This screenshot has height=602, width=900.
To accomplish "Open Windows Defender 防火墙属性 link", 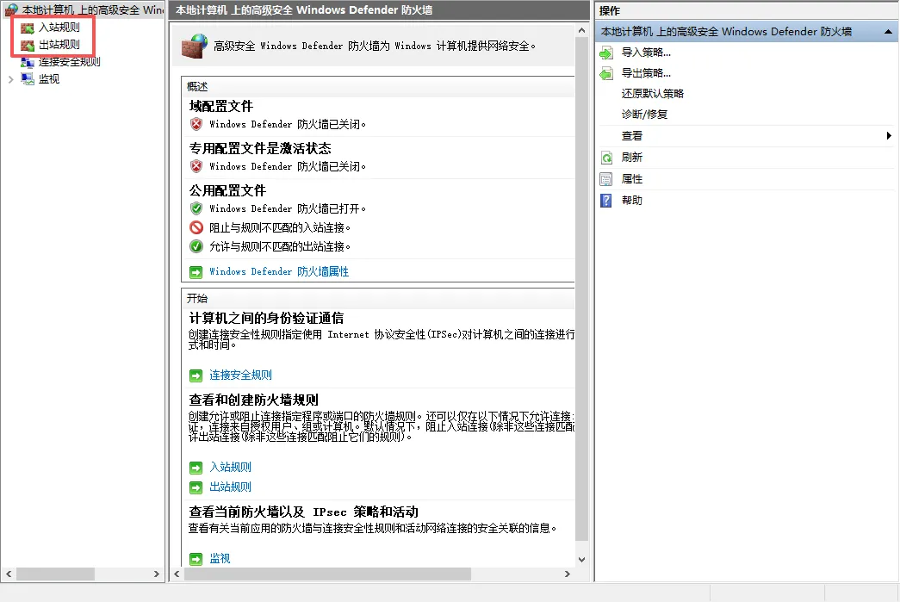I will coord(279,271).
